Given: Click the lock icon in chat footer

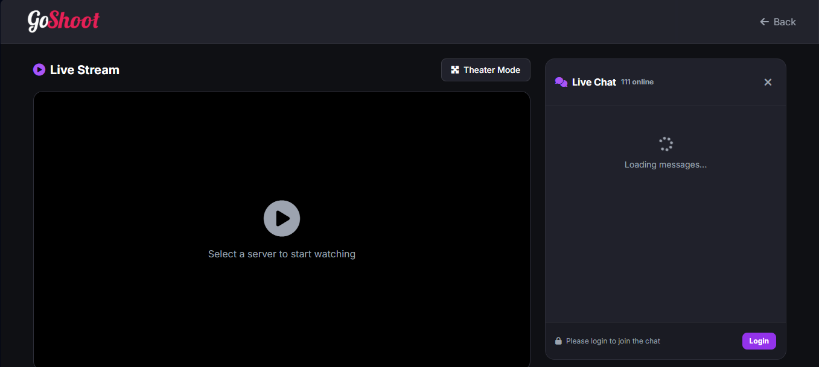Looking at the screenshot, I should (x=558, y=341).
